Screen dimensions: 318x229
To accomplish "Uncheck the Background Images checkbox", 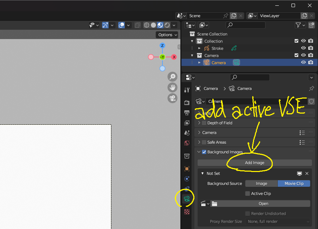I will 204,152.
